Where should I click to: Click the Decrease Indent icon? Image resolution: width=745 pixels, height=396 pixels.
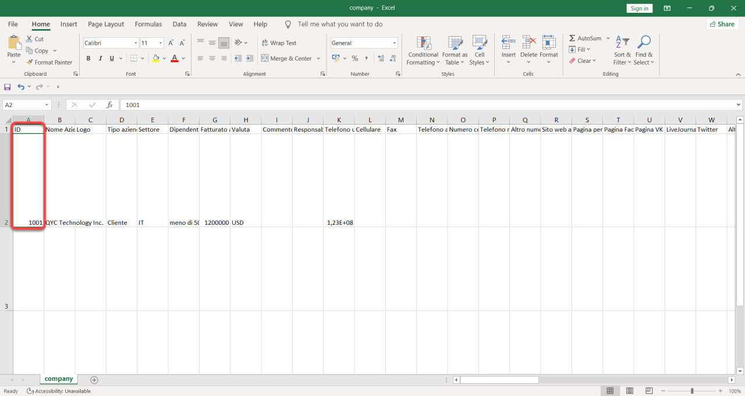click(237, 58)
